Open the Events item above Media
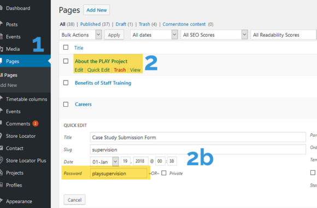 tap(13, 37)
